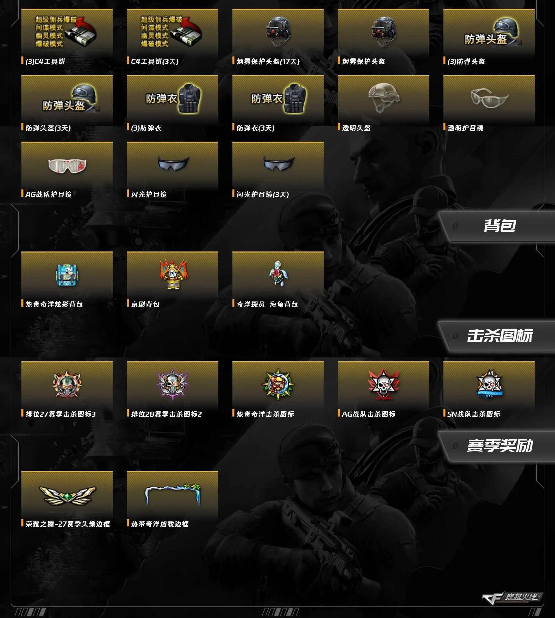555x618 pixels.
Task: Click the 京剧背包 backpack icon
Action: coord(172,274)
